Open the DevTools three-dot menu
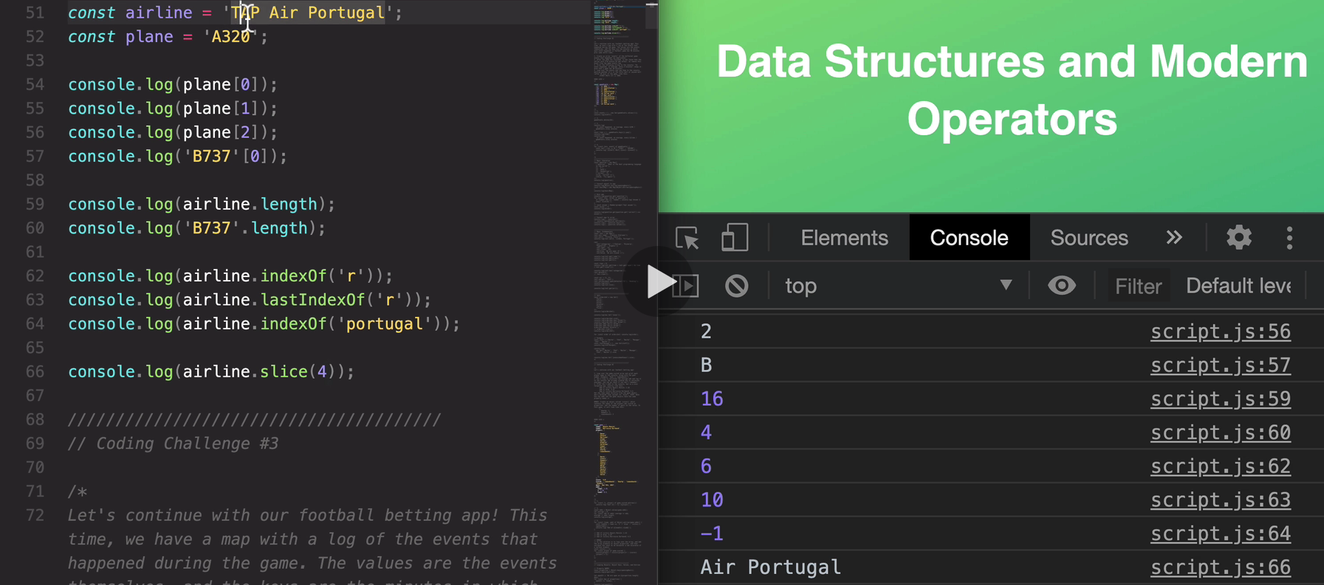 coord(1289,238)
